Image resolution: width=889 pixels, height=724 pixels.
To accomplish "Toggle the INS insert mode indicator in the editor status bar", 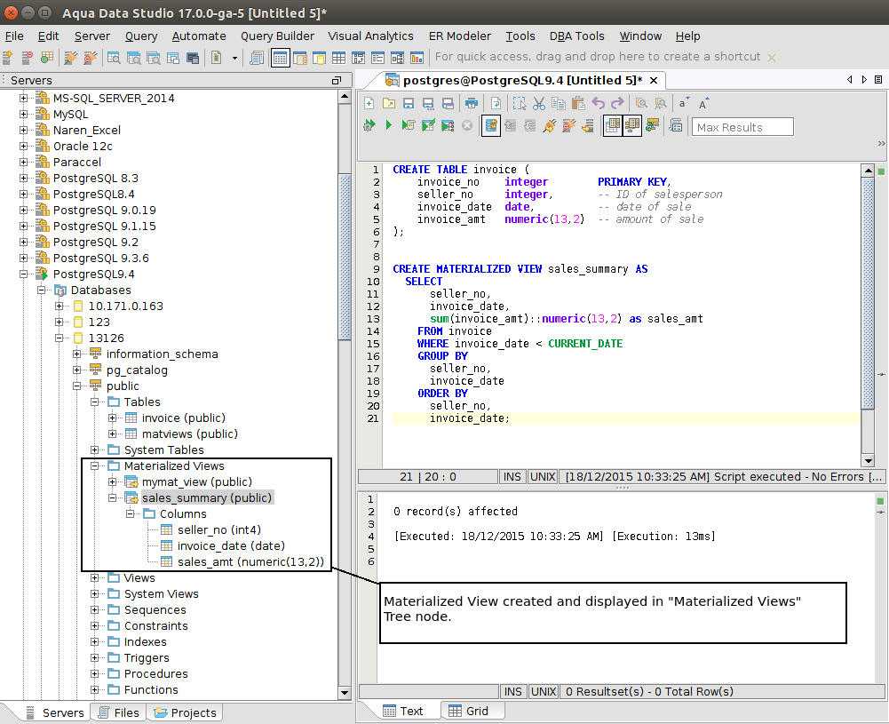I will (x=512, y=476).
